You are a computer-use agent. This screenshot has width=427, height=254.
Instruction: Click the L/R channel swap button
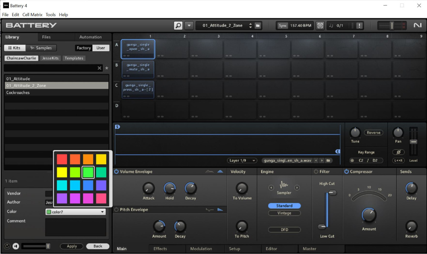[398, 161]
